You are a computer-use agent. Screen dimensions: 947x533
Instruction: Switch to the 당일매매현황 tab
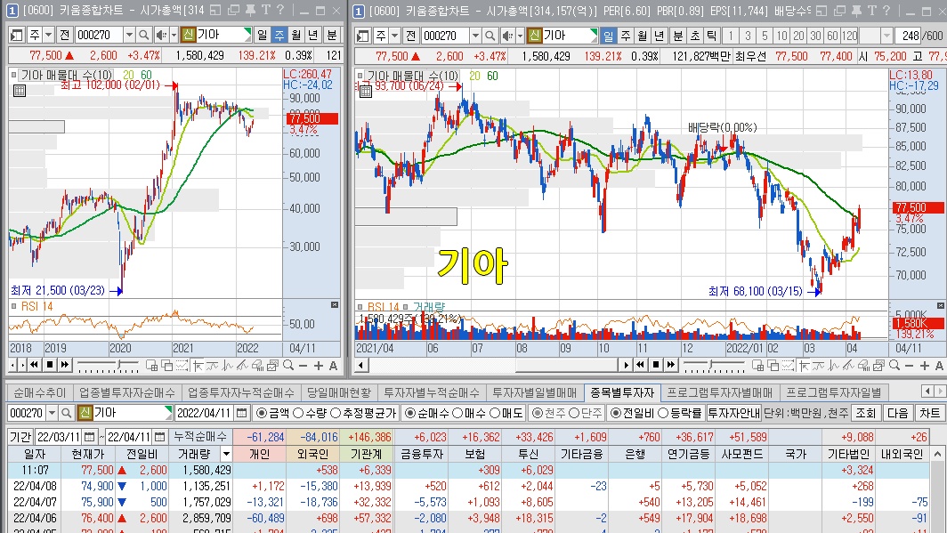(339, 392)
